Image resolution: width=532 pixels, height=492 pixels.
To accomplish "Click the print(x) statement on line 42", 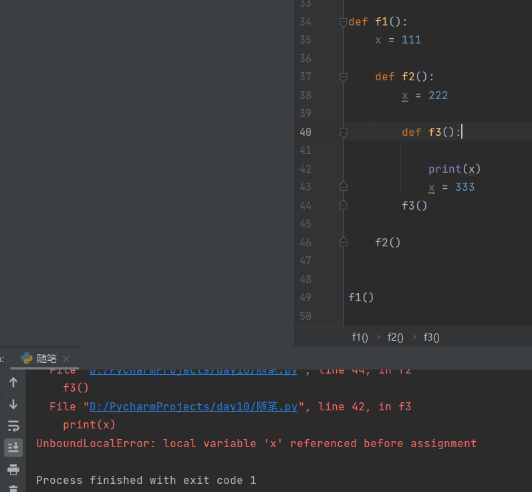I will 454,169.
